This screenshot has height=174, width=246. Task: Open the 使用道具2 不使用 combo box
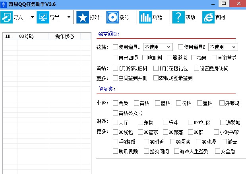pyautogui.click(x=223, y=47)
